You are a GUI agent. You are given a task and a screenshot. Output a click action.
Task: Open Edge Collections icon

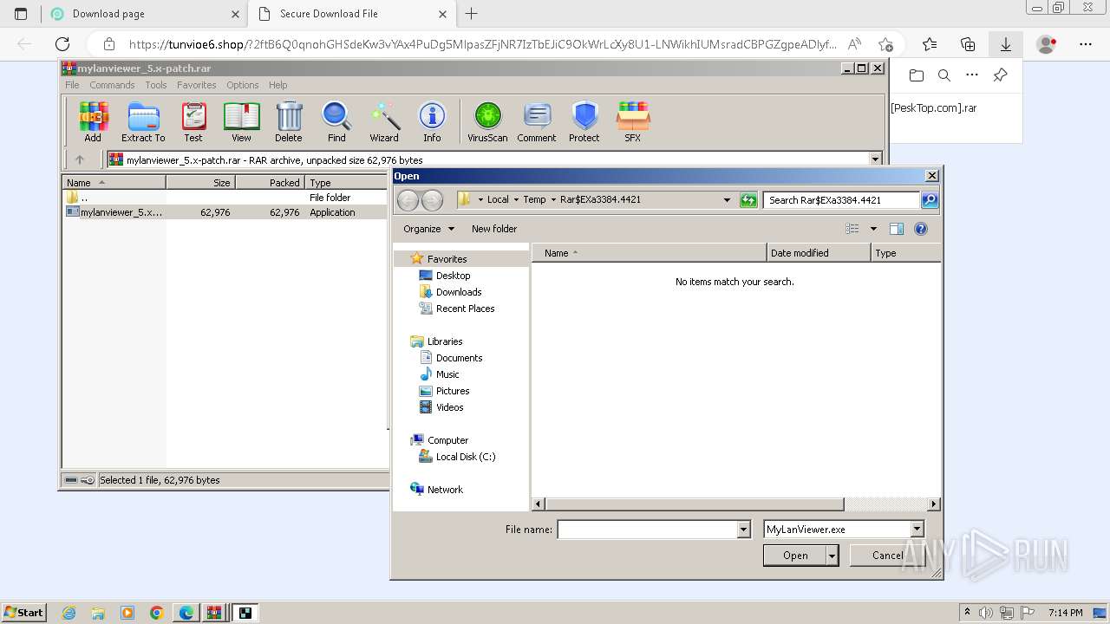968,44
